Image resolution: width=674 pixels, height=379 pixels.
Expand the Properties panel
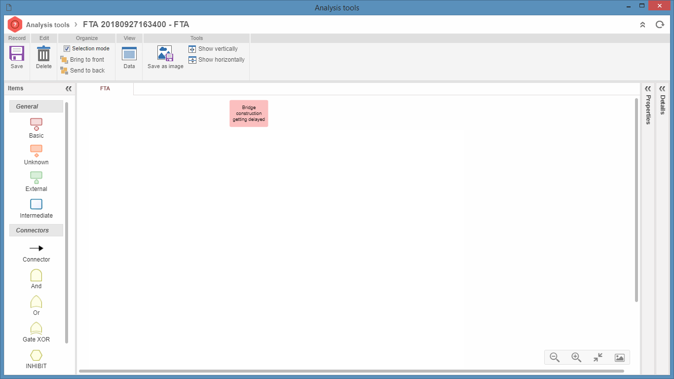(x=648, y=89)
